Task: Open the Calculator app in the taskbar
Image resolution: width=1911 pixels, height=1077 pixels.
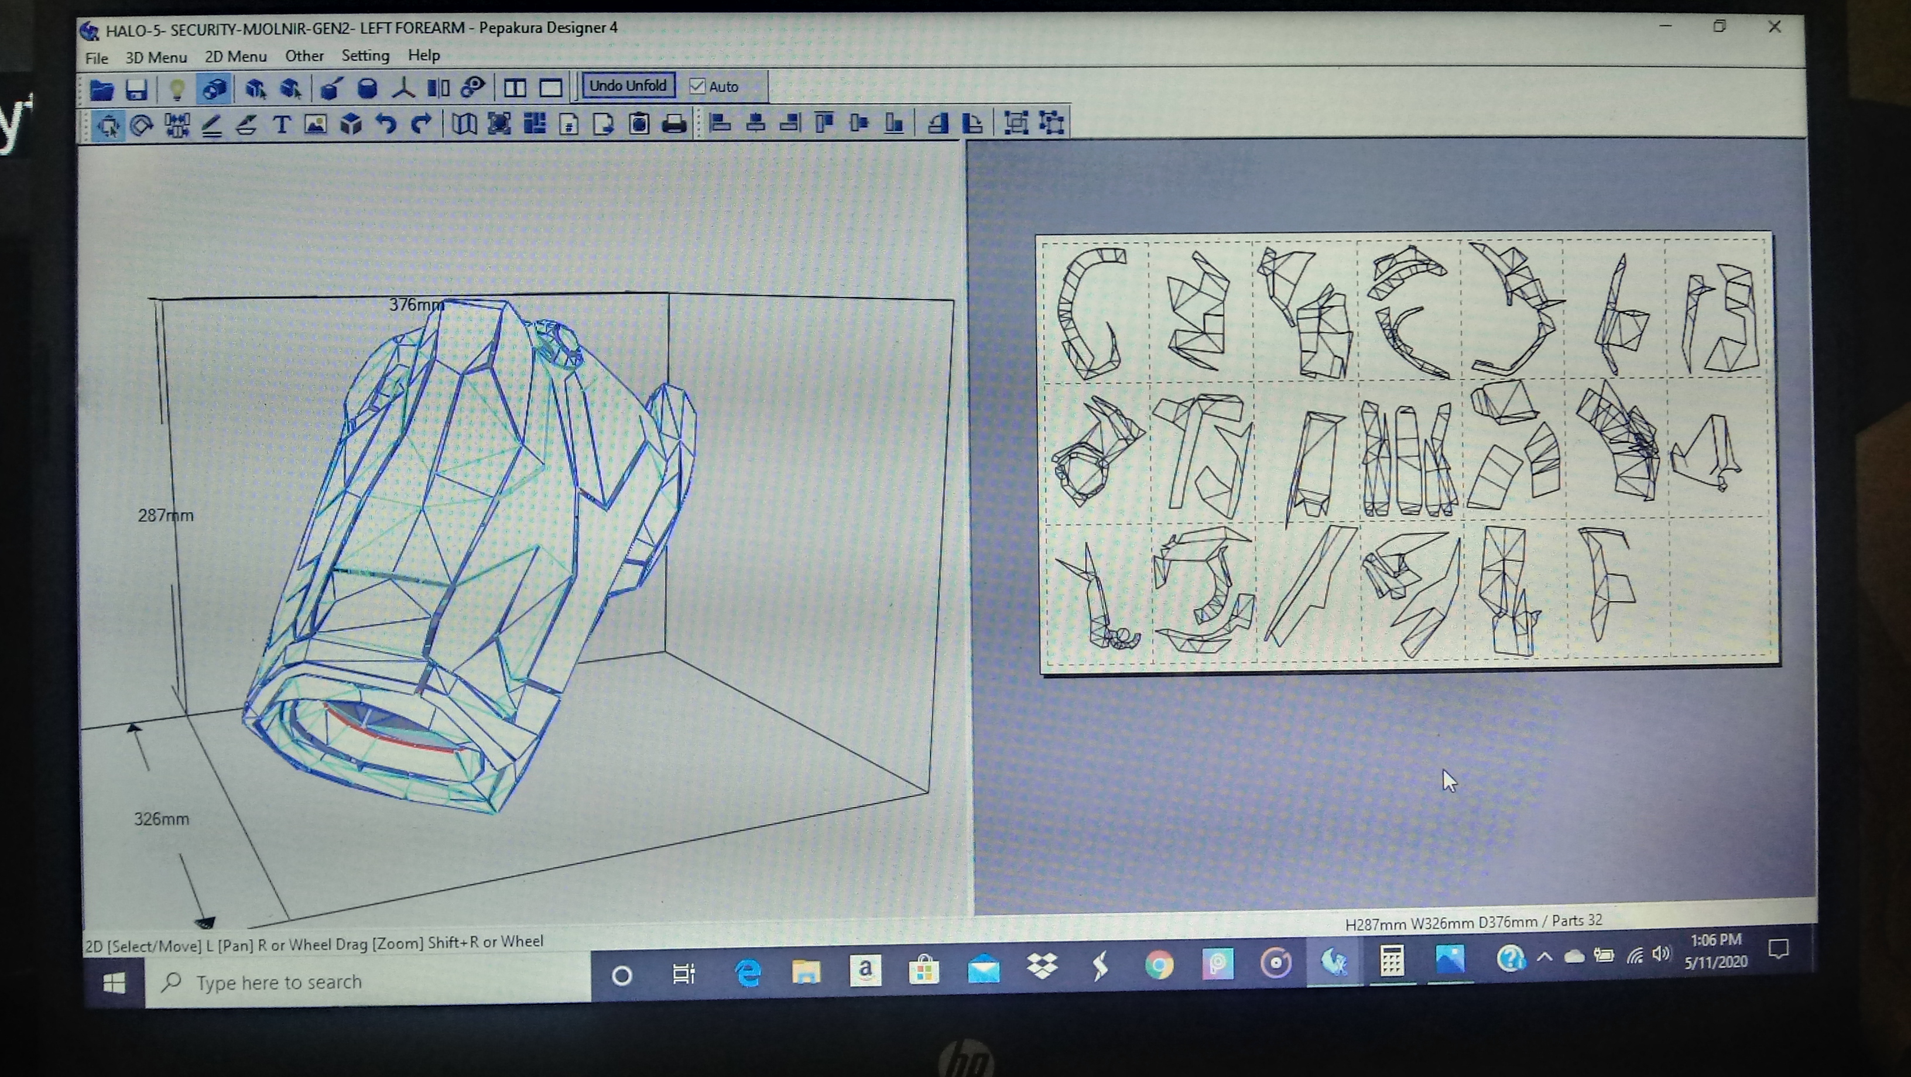Action: click(x=1392, y=962)
